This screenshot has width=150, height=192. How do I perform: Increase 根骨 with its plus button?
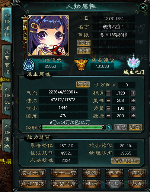133,93
